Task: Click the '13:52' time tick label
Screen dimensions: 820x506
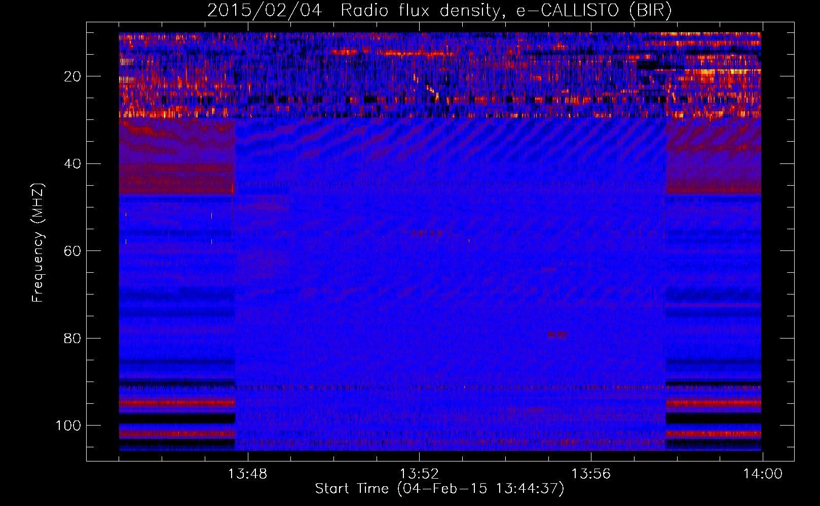Action: tap(419, 474)
